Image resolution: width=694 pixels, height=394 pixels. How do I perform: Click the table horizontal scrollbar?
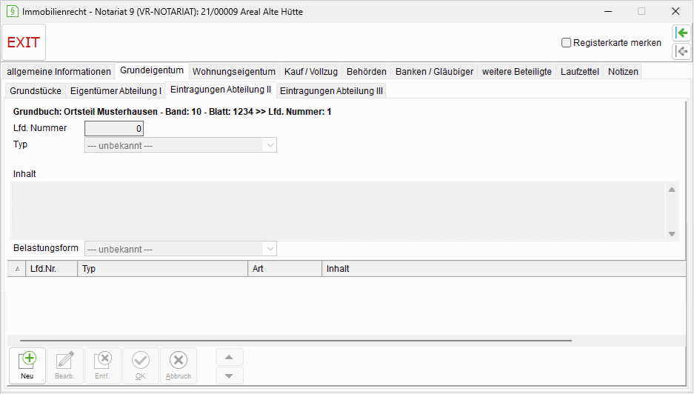click(296, 341)
